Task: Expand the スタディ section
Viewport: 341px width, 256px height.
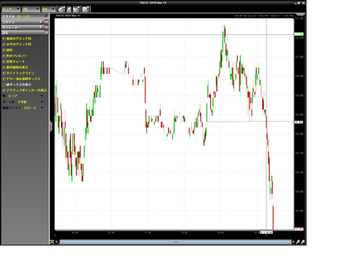Action: point(46,22)
